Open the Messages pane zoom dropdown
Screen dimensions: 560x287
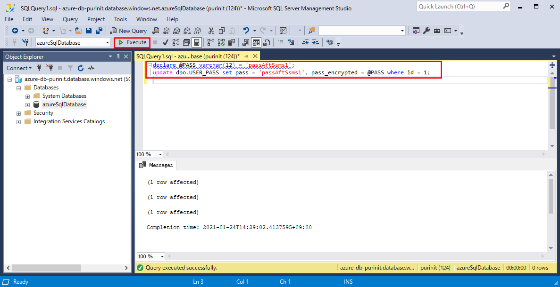[x=162, y=256]
